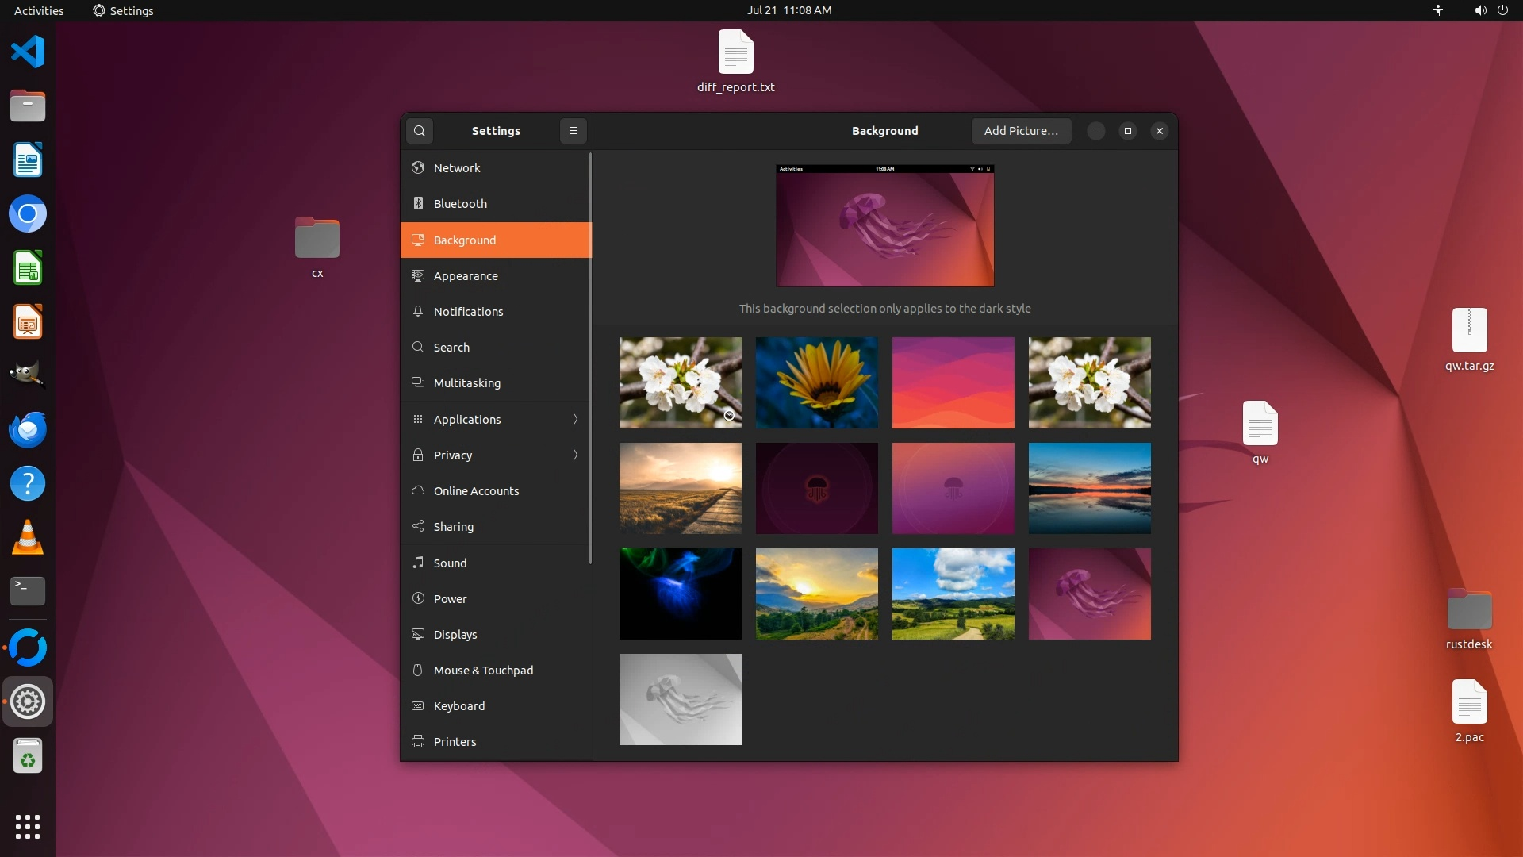Open VLC media player from dock
Image resolution: width=1523 pixels, height=857 pixels.
click(x=28, y=538)
